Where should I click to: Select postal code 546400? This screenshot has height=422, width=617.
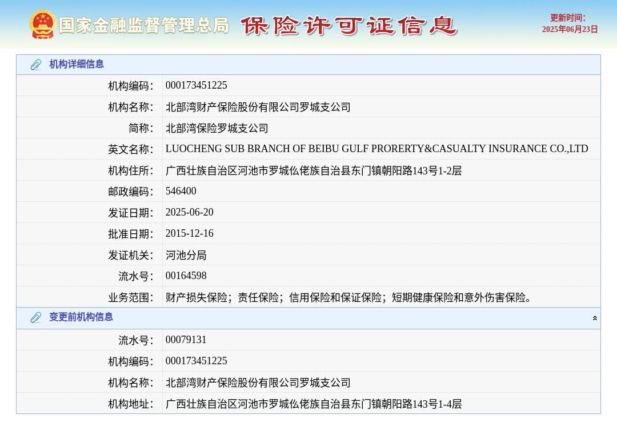(181, 191)
